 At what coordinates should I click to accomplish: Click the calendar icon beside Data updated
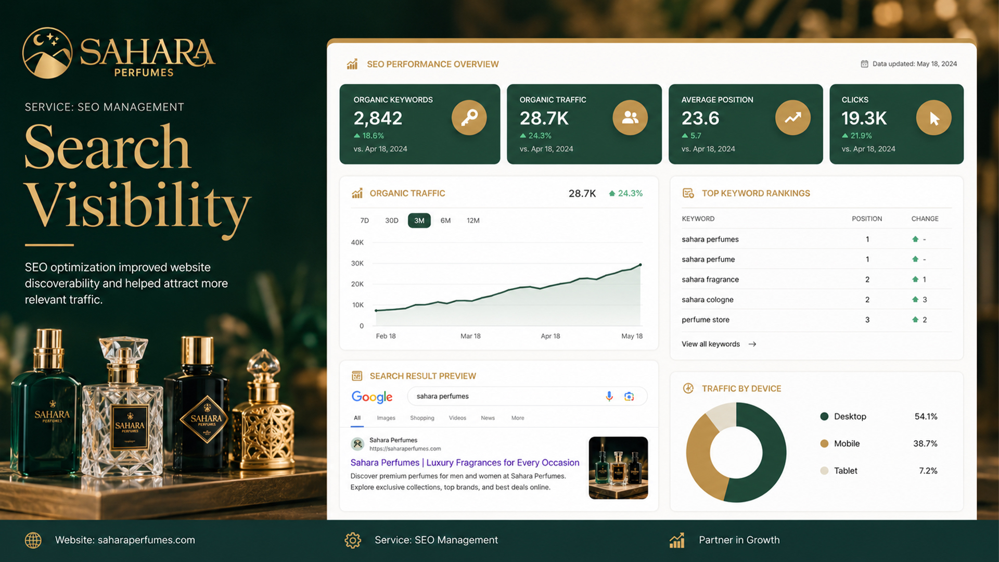point(864,64)
